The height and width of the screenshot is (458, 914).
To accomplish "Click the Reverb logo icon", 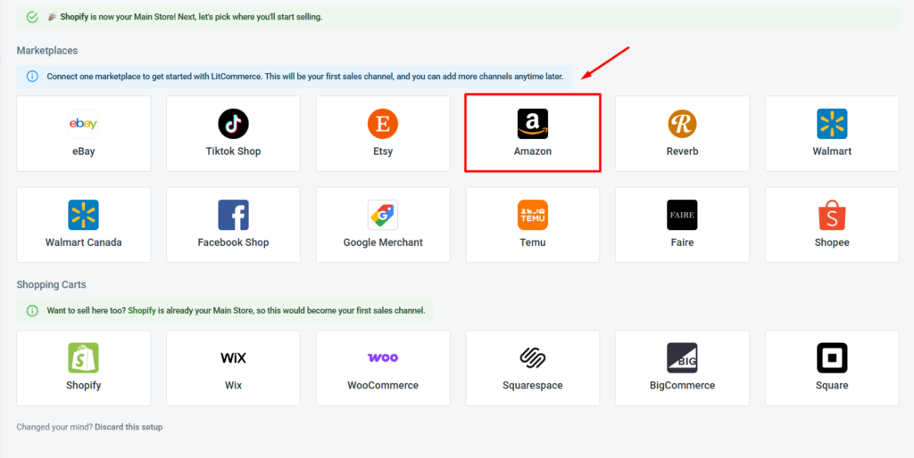I will 682,123.
